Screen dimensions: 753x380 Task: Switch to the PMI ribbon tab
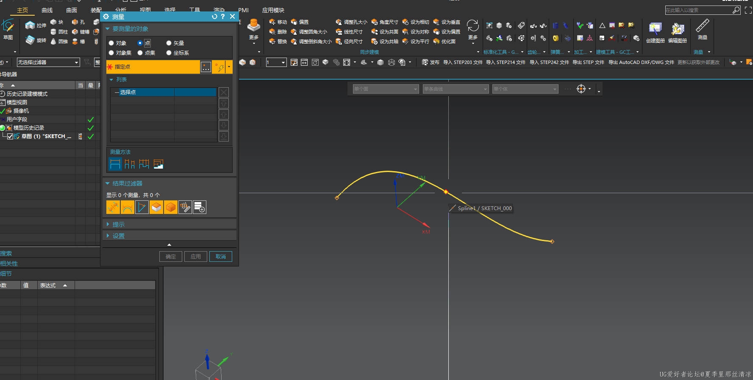[x=244, y=10]
